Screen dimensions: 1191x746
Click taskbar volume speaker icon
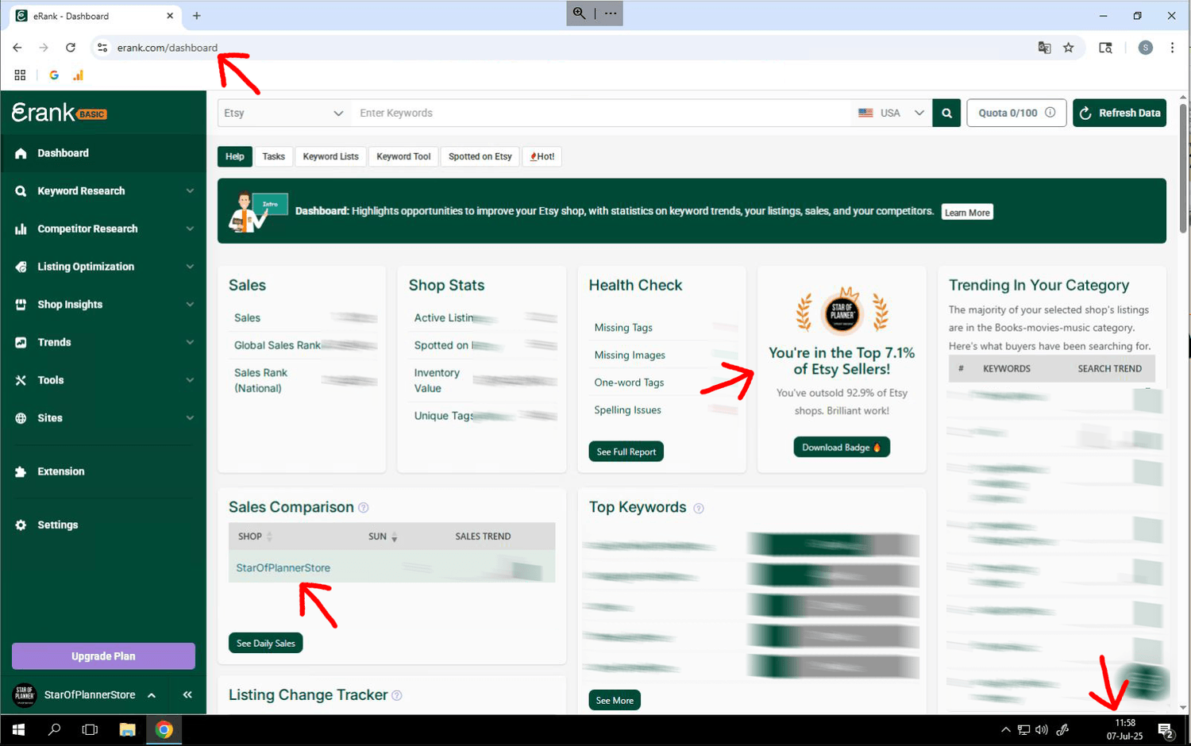click(1042, 730)
